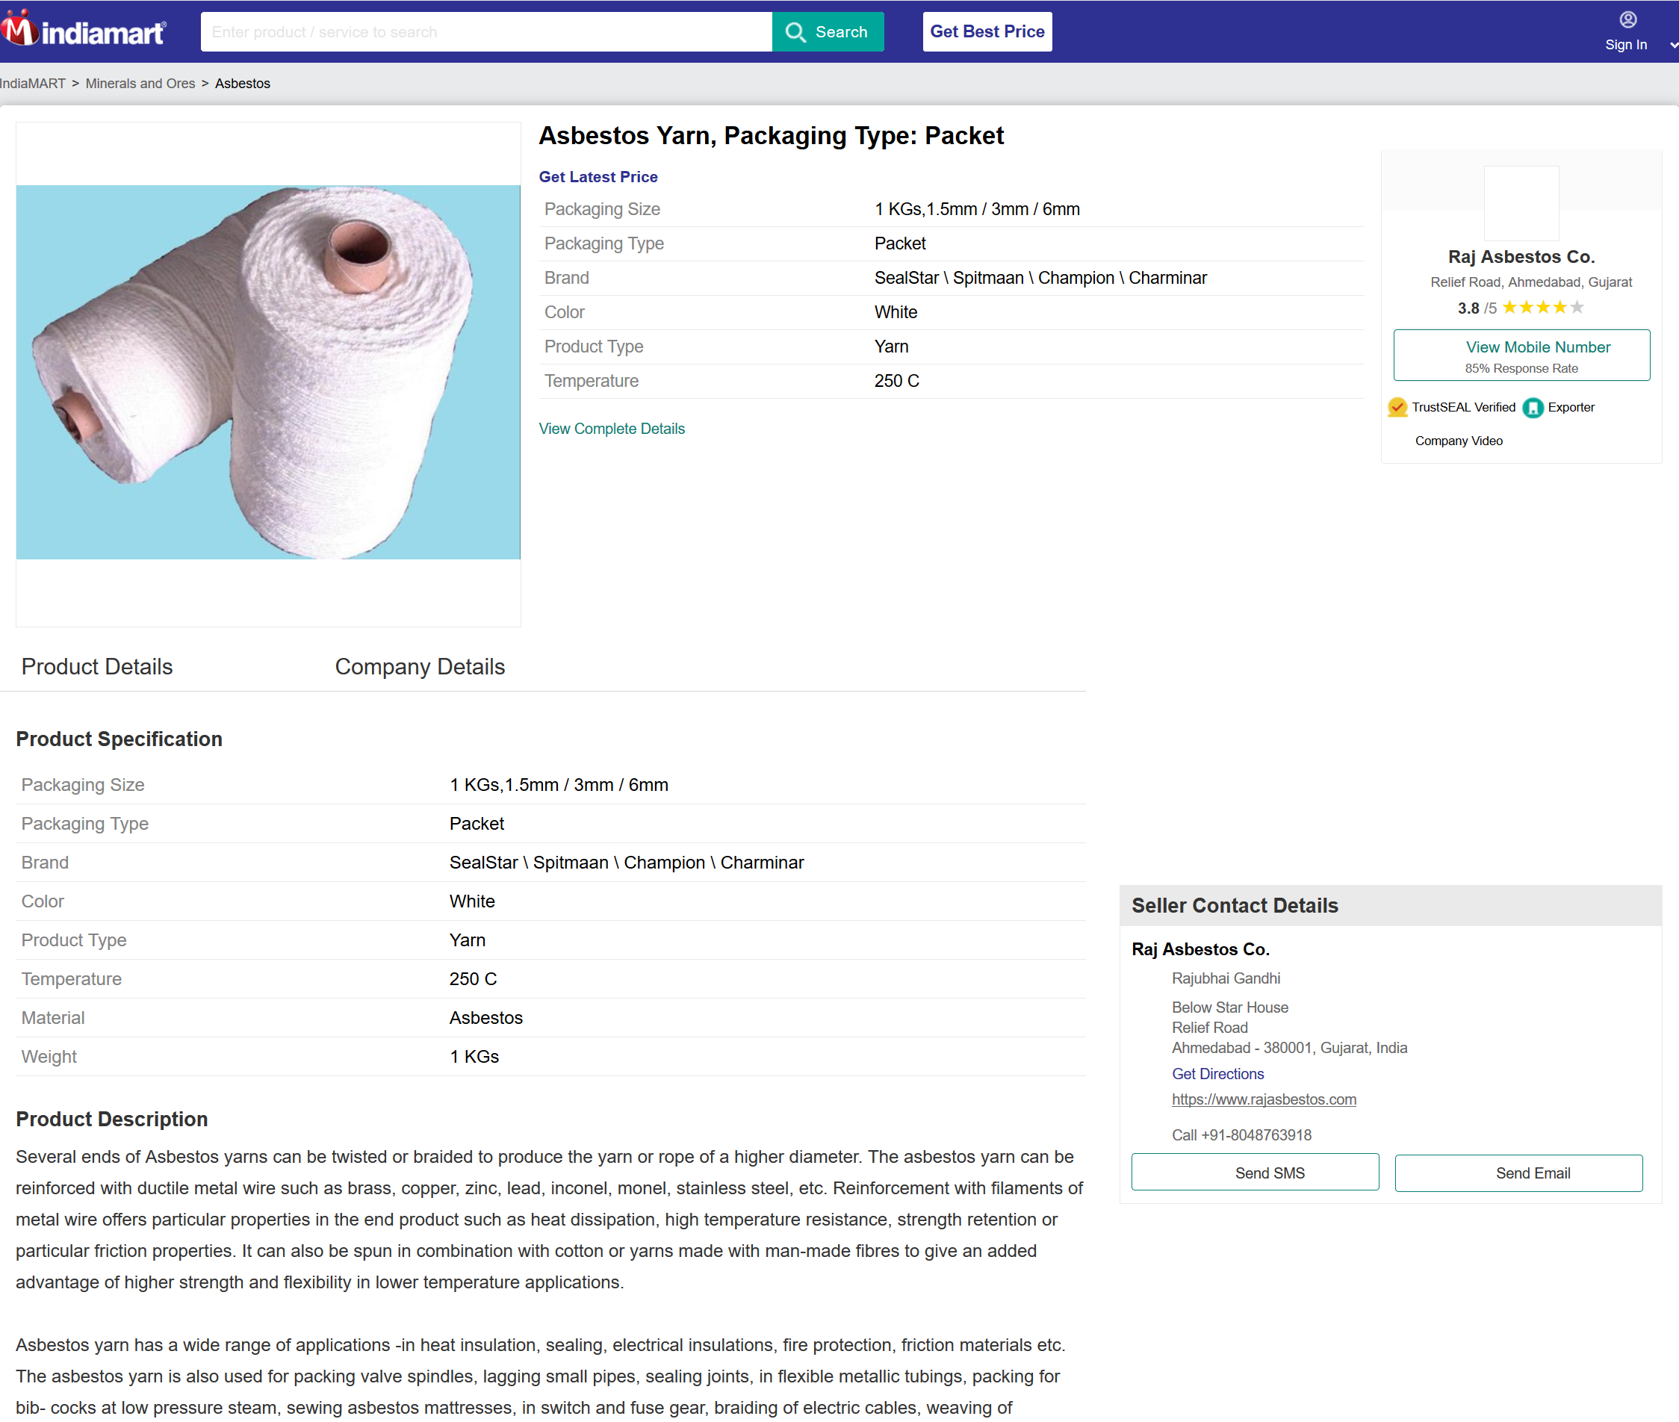Viewport: 1679px width, 1422px height.
Task: Open Minerals and Ores breadcrumb
Action: (140, 84)
